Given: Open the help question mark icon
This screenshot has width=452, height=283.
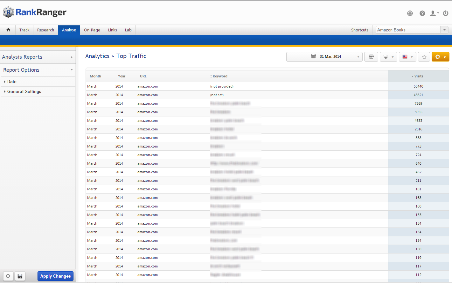Looking at the screenshot, I should pyautogui.click(x=422, y=13).
